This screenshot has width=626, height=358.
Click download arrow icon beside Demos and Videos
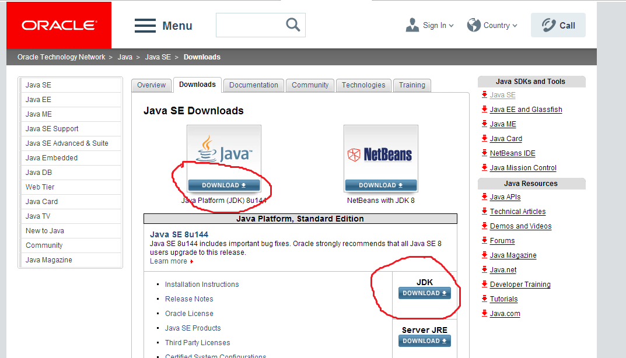484,226
